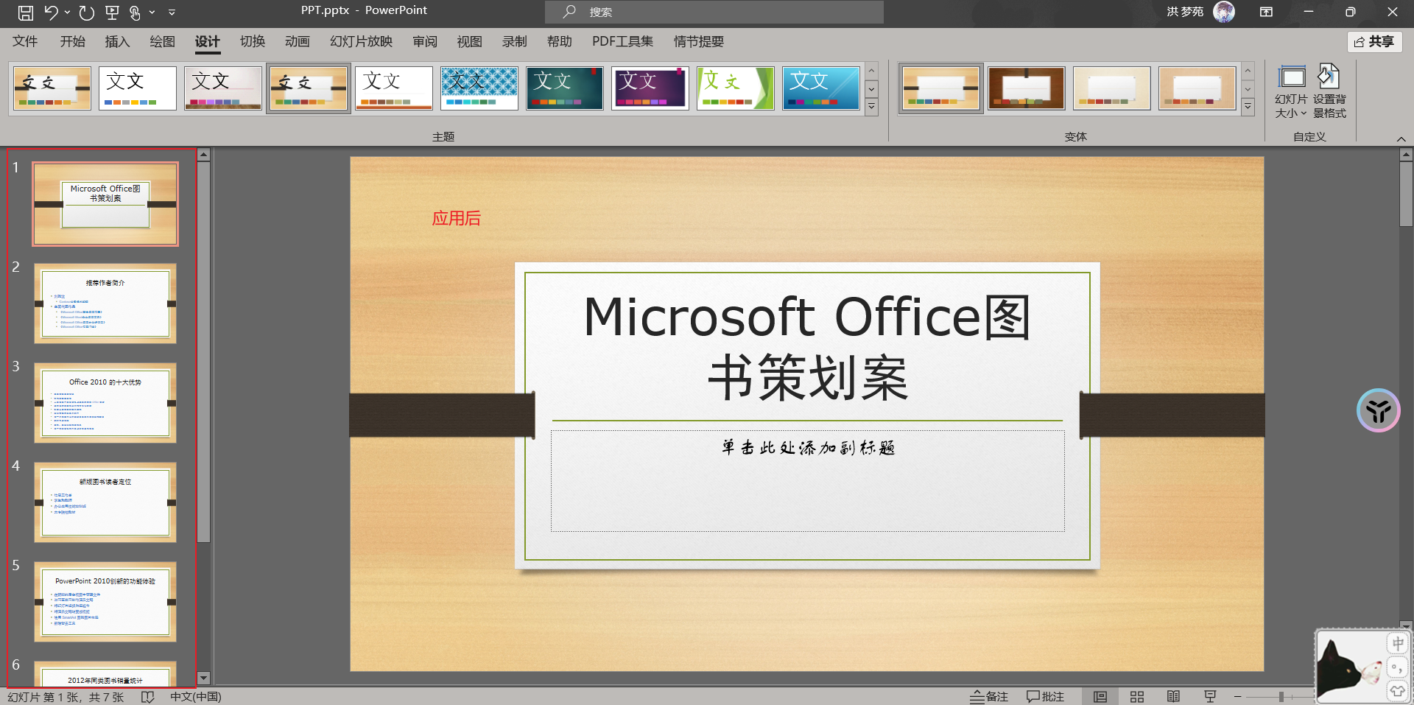Open the 幻灯片放映 tab

(361, 41)
